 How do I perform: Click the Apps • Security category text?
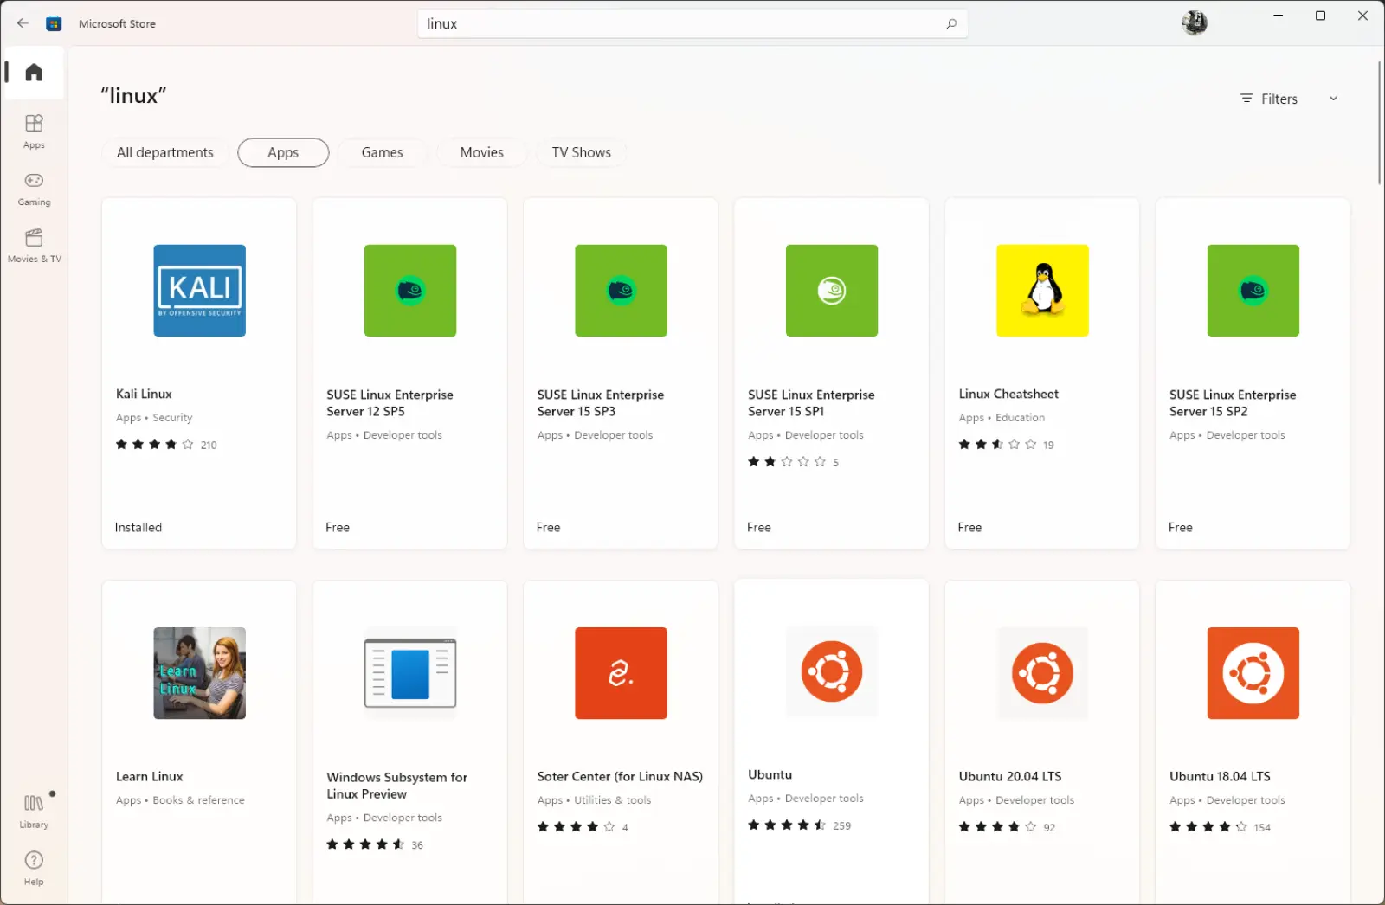point(154,418)
